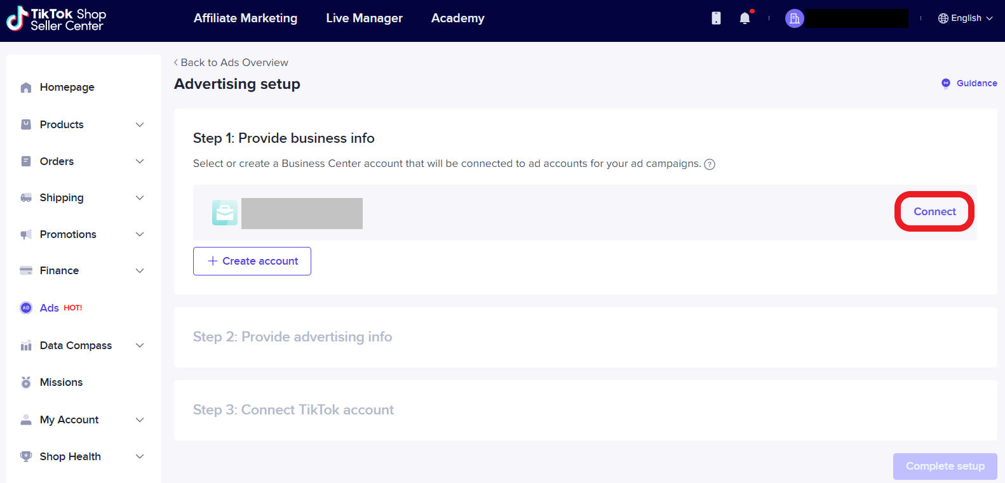Click the TikTok Shop Seller Center logo

coord(56,19)
